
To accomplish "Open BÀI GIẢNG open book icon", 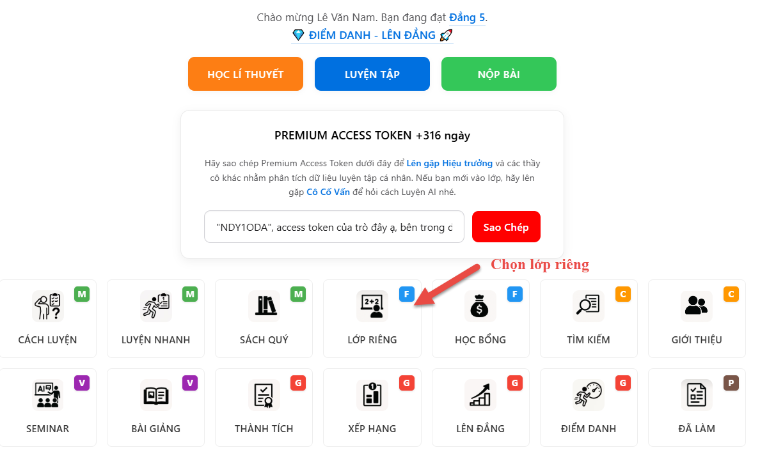I will point(155,395).
